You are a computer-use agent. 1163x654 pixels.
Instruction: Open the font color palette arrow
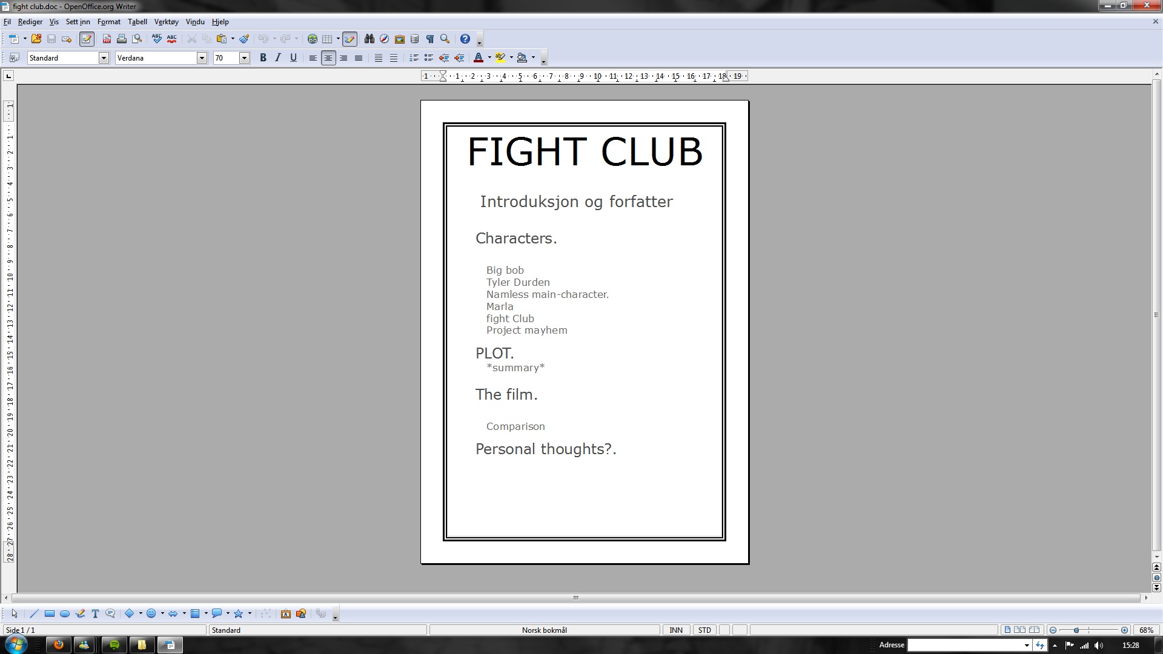pyautogui.click(x=489, y=58)
